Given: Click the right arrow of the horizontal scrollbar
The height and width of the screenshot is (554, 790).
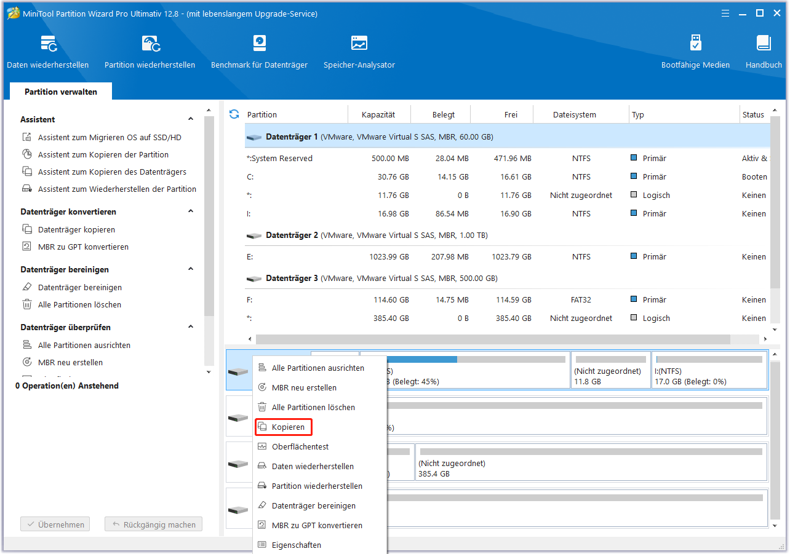Looking at the screenshot, I should [x=765, y=339].
